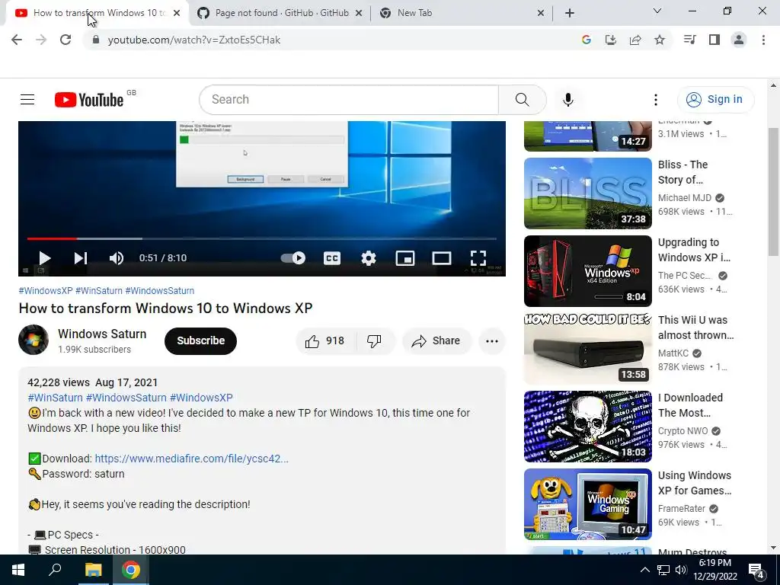Mute the video volume
Image resolution: width=780 pixels, height=585 pixels.
pyautogui.click(x=117, y=258)
